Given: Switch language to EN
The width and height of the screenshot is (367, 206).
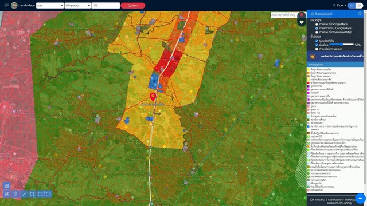Looking at the screenshot, I should (x=360, y=5).
